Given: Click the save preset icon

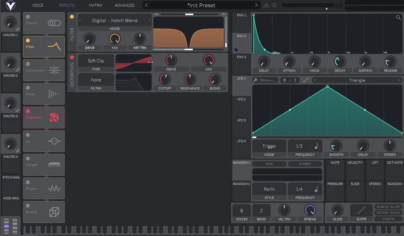Looking at the screenshot, I should pyautogui.click(x=266, y=5).
